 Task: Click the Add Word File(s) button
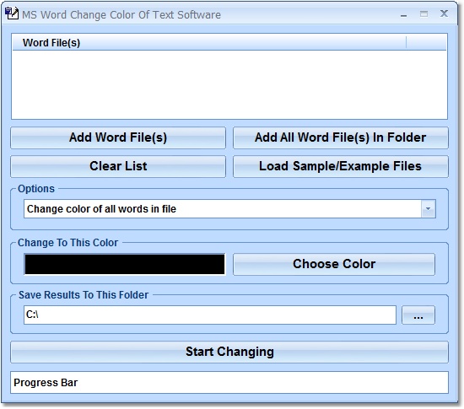click(x=118, y=137)
